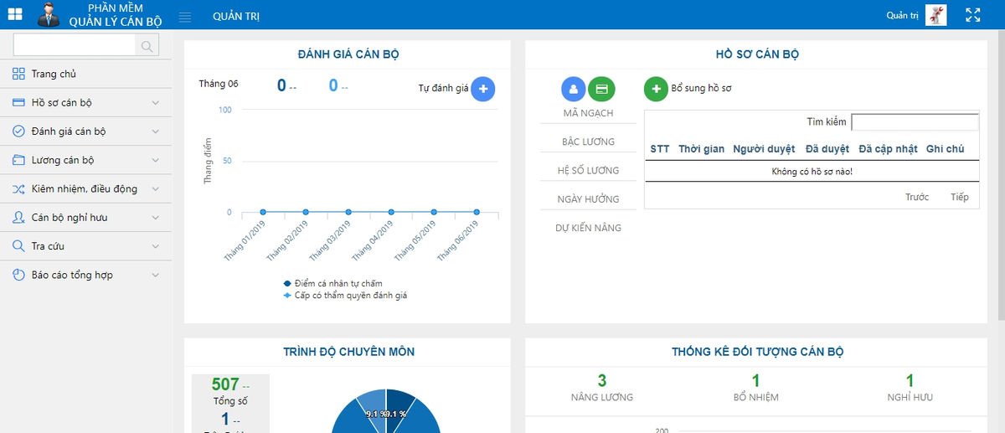Click the Đánh giá cán bộ checkmark icon
Image resolution: width=1005 pixels, height=433 pixels.
(x=18, y=131)
